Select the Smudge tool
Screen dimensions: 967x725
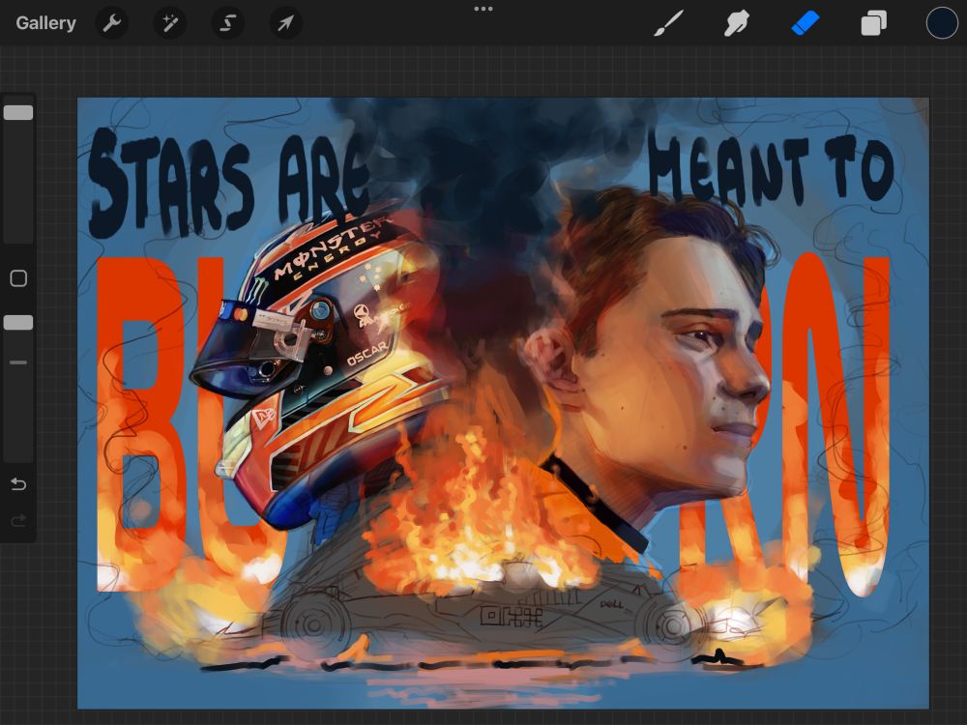(x=736, y=23)
